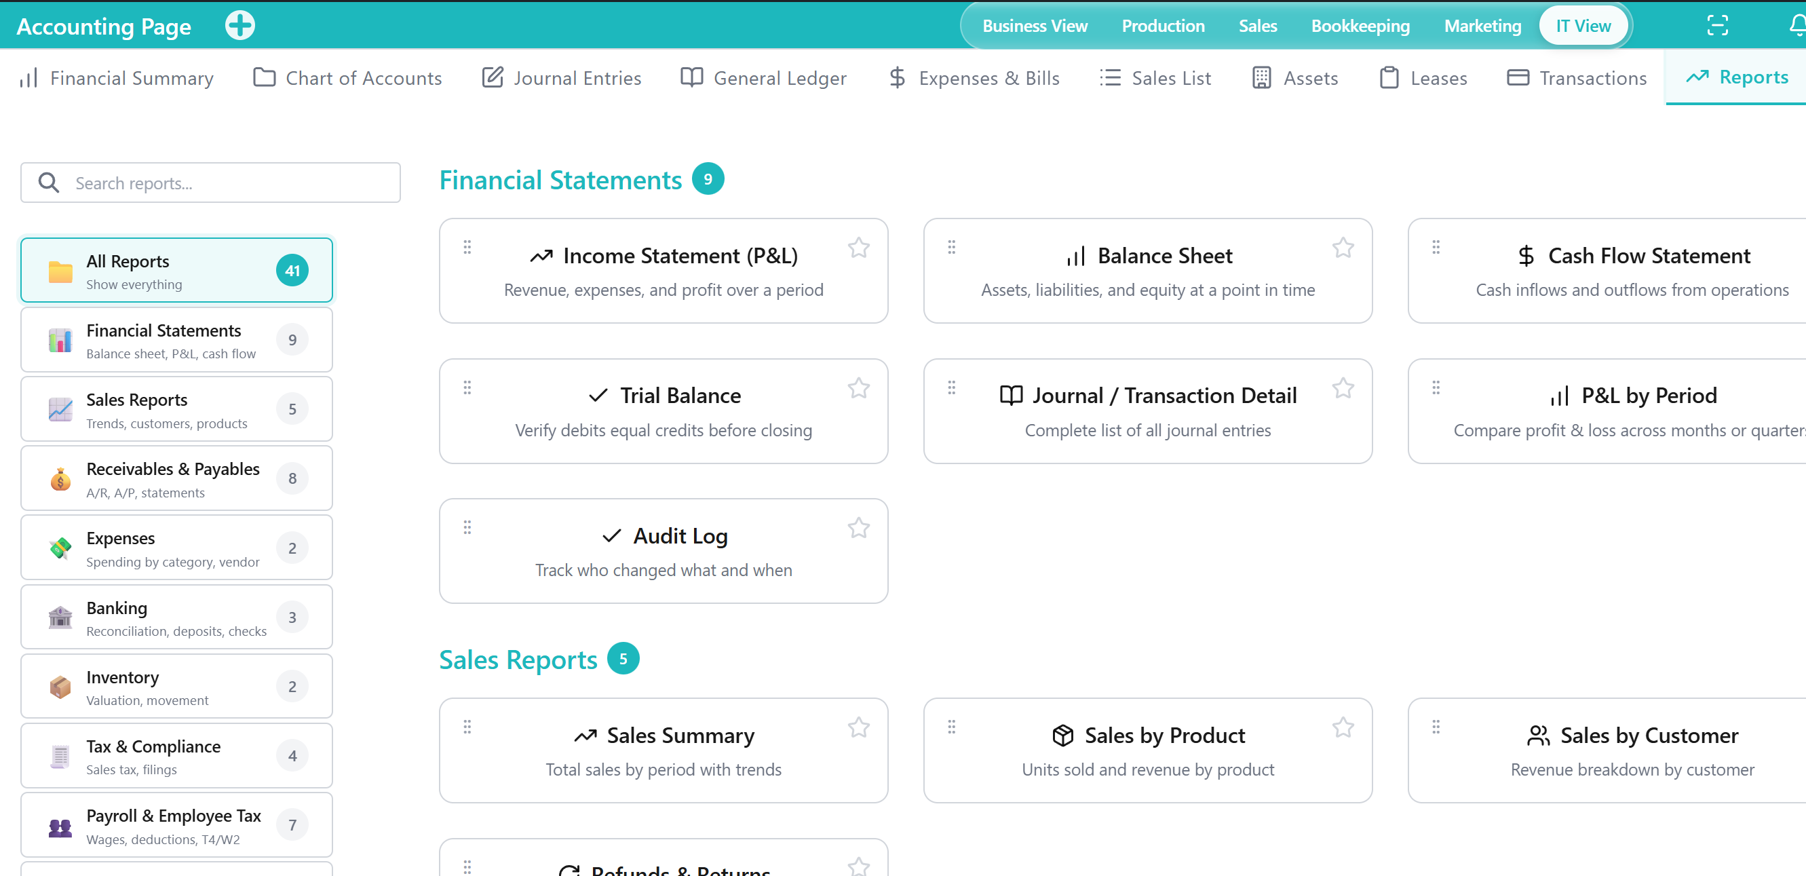Open the Journal Entries tab
This screenshot has height=876, width=1806.
(562, 78)
